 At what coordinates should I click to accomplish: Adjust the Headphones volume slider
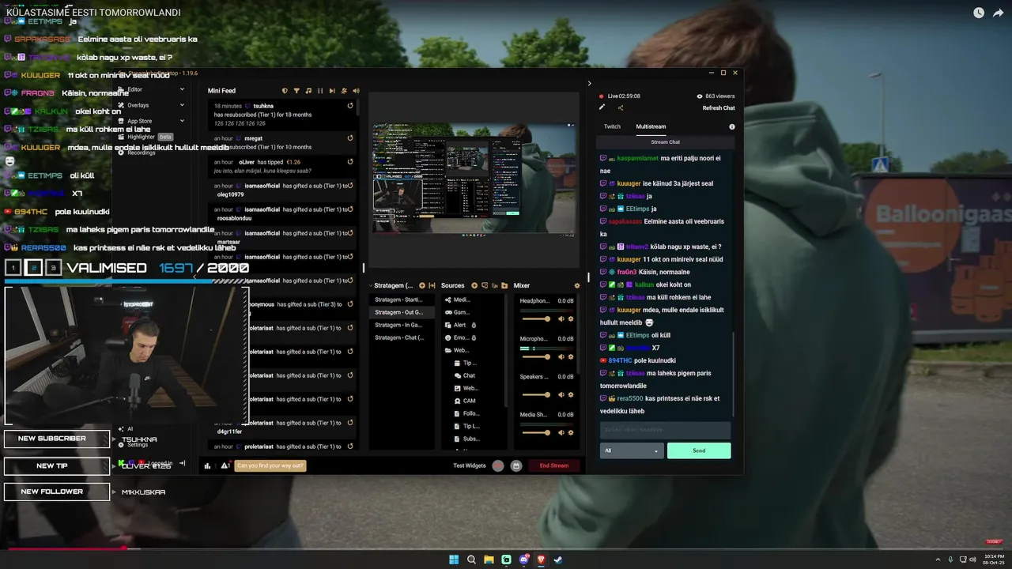click(x=535, y=319)
